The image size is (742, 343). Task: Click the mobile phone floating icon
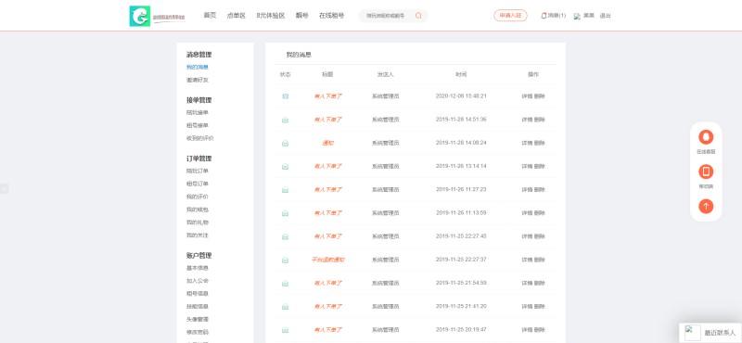pyautogui.click(x=706, y=171)
